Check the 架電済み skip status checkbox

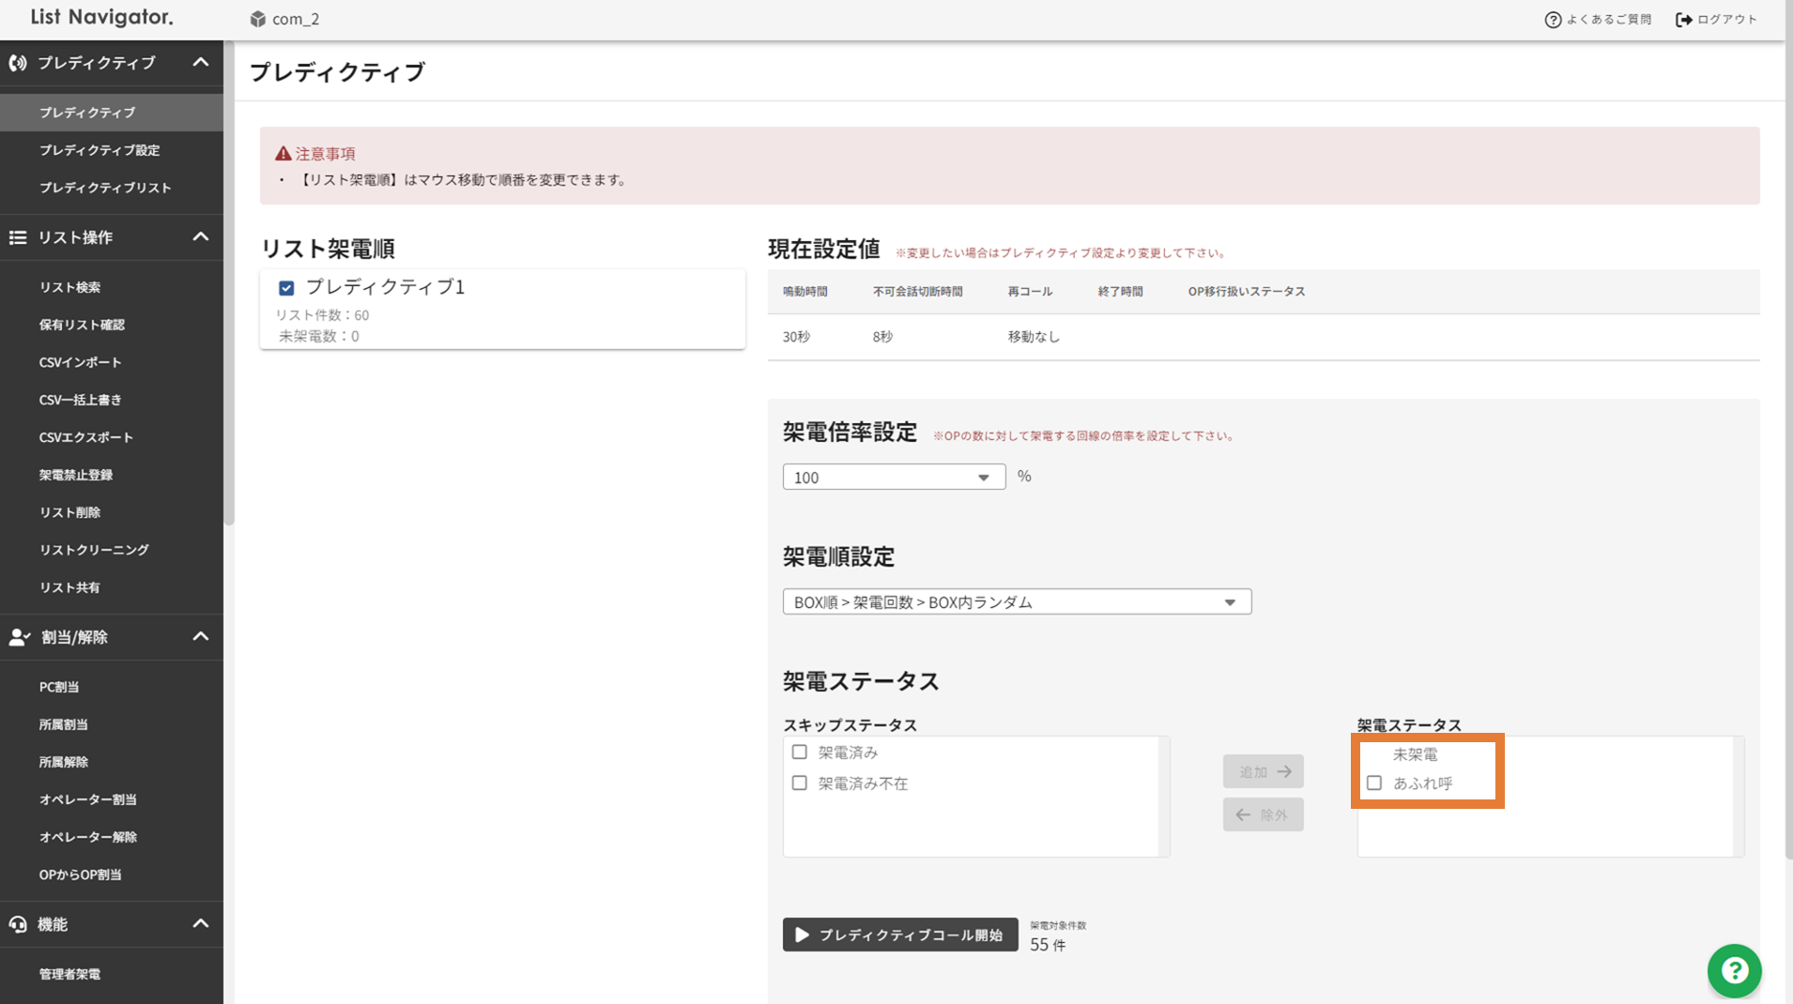(800, 752)
